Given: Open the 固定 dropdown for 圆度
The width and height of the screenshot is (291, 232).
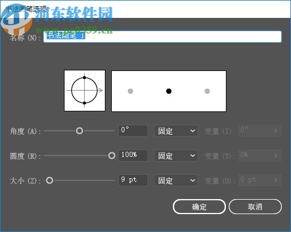Looking at the screenshot, I should tap(176, 156).
